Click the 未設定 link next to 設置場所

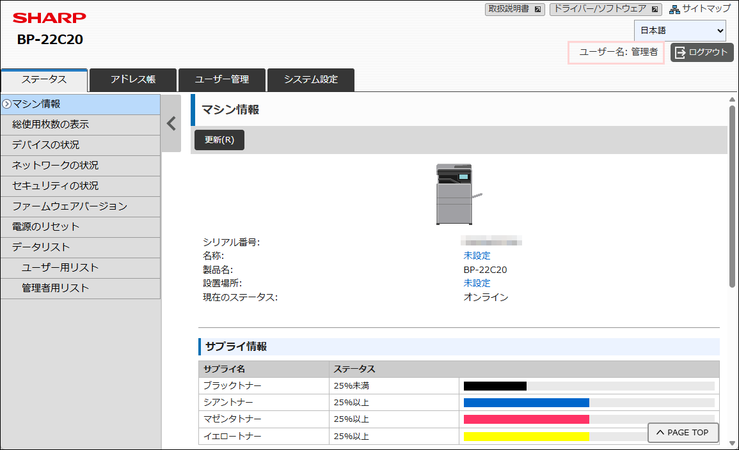coord(477,283)
